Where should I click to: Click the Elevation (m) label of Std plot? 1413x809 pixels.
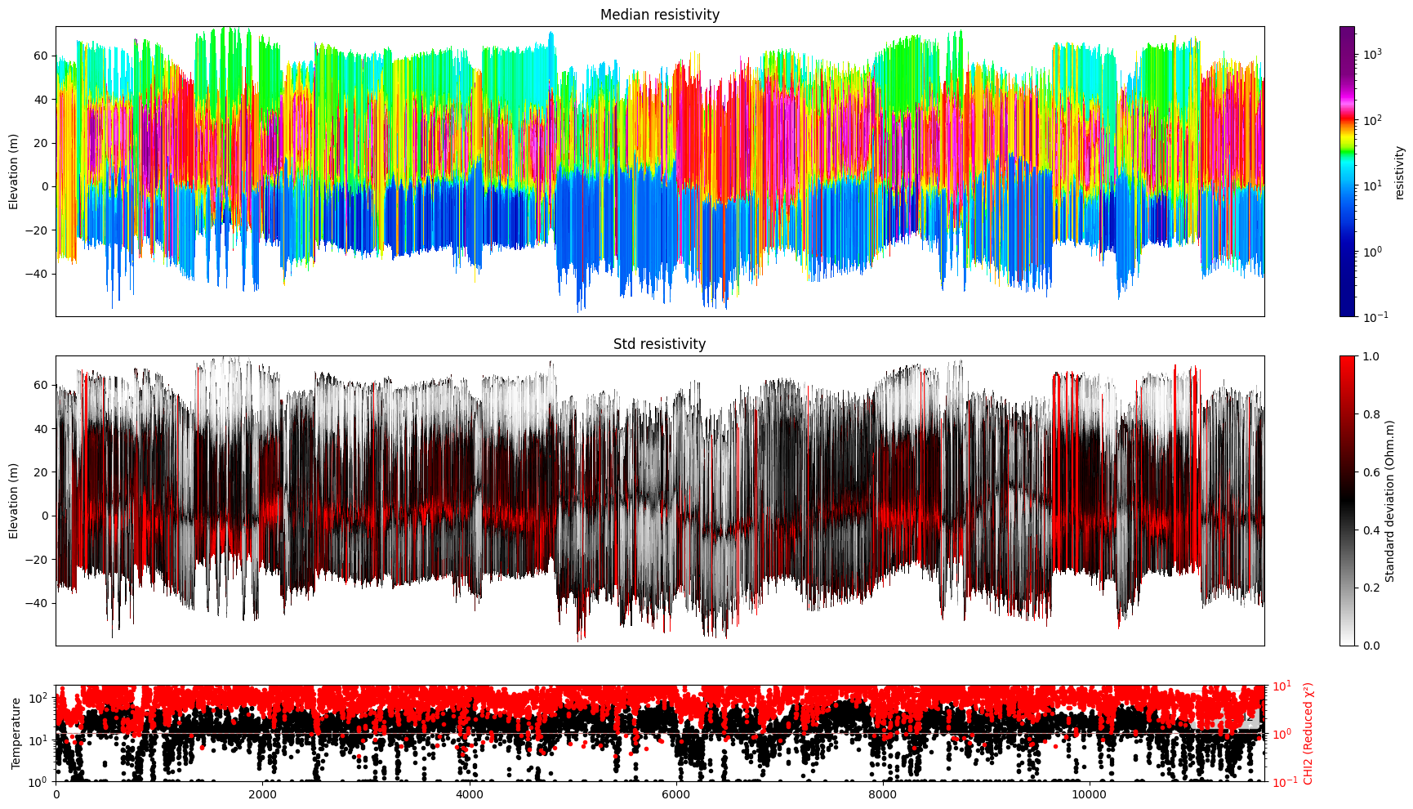14,500
